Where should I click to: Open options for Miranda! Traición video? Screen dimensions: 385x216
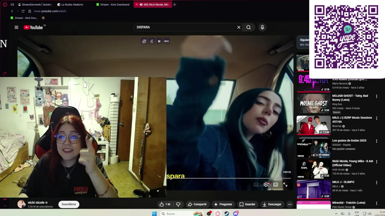pyautogui.click(x=377, y=203)
